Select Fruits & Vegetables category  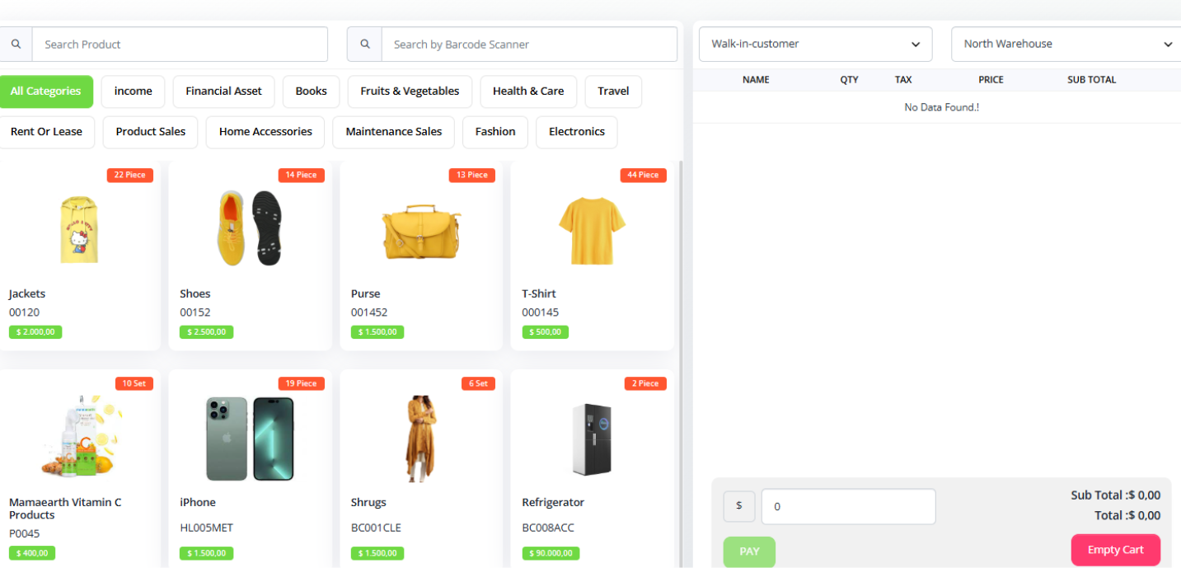(410, 92)
